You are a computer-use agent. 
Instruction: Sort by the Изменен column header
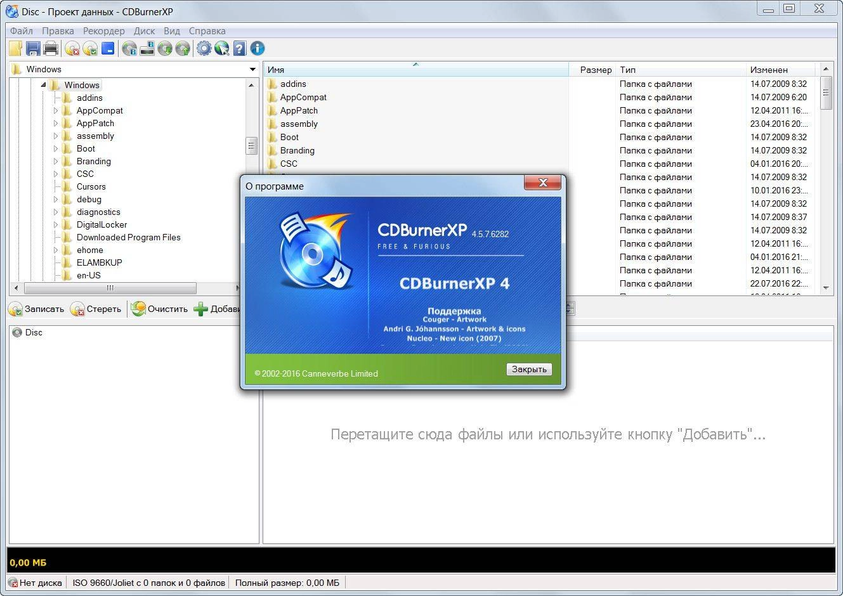780,70
